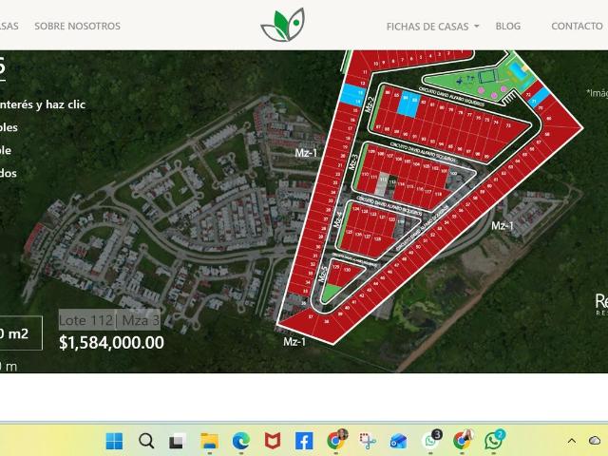Click red lot 128 in Mz-4
608x456 pixels.
pyautogui.click(x=380, y=245)
